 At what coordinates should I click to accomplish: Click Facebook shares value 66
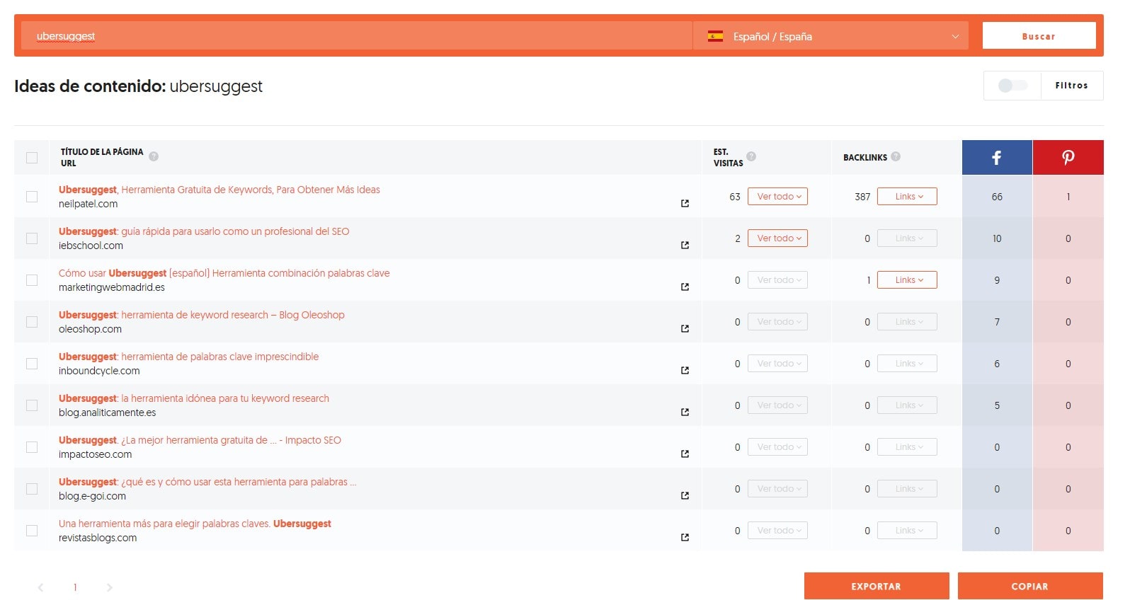tap(997, 197)
